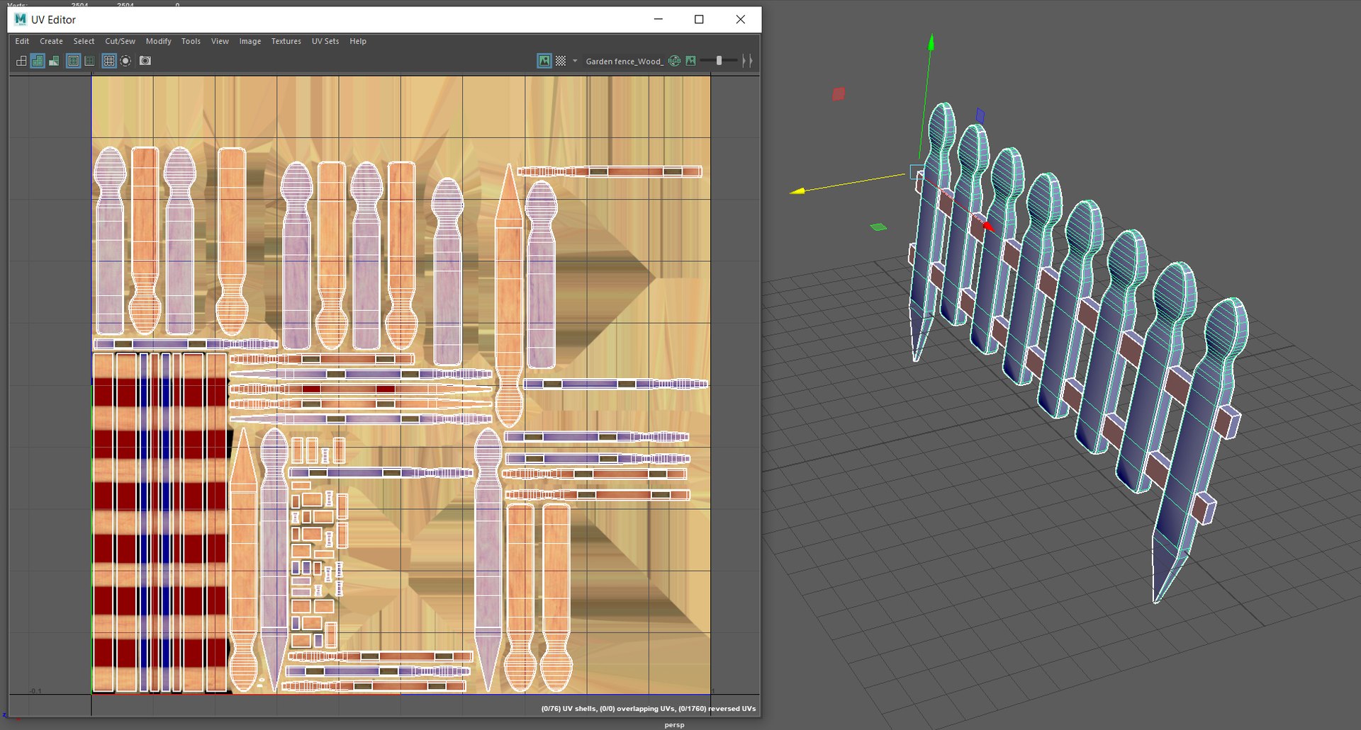This screenshot has width=1361, height=730.
Task: Open the Garden fence_Wood_ texture selector
Action: coord(625,62)
